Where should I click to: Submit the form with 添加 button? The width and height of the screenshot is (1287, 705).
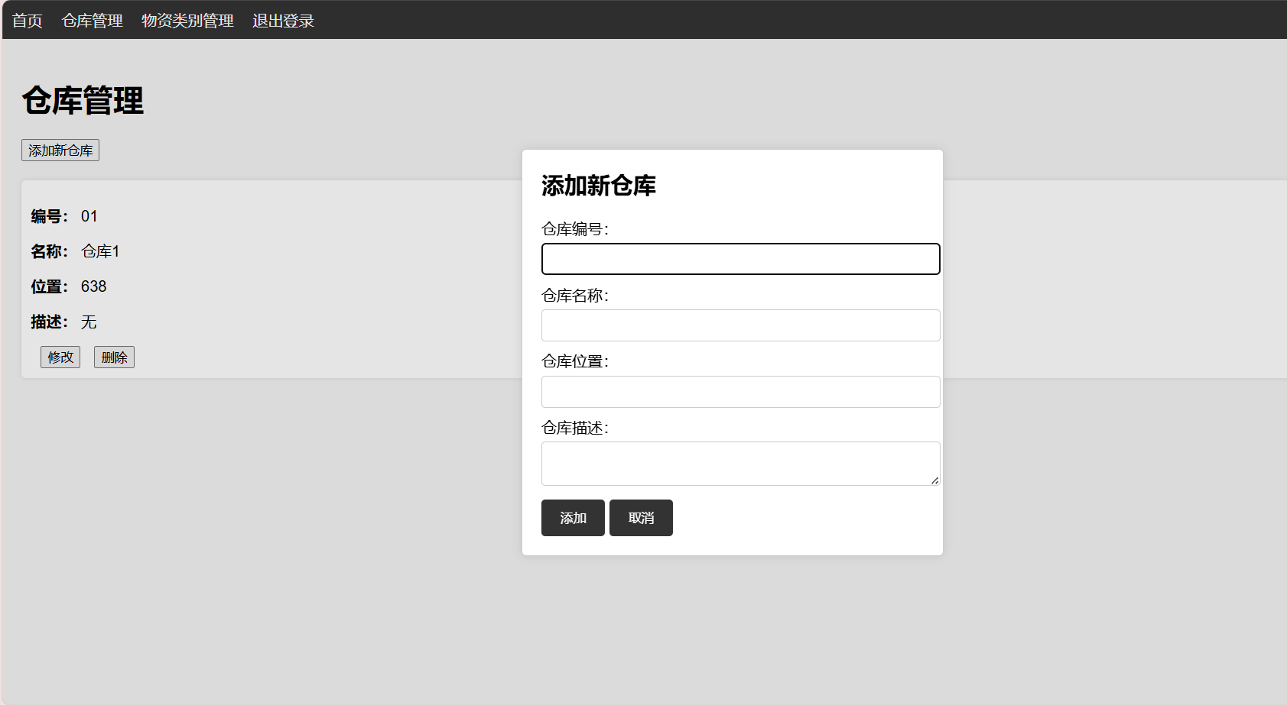pyautogui.click(x=573, y=518)
